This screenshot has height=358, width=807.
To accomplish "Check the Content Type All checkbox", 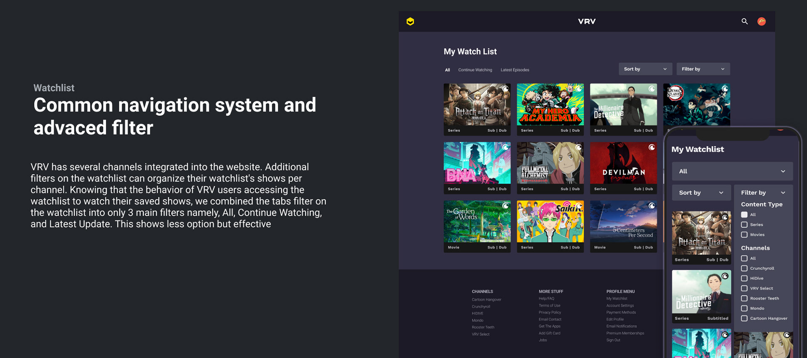I will pos(744,214).
